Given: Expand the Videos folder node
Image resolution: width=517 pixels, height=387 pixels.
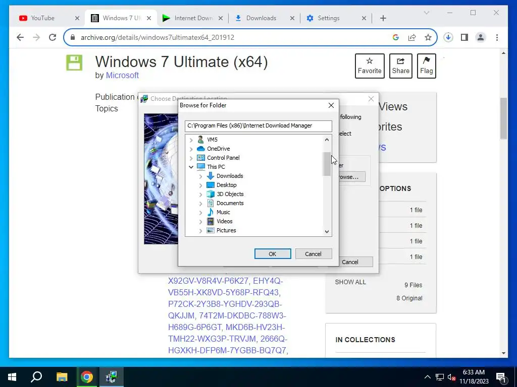Looking at the screenshot, I should pos(200,222).
